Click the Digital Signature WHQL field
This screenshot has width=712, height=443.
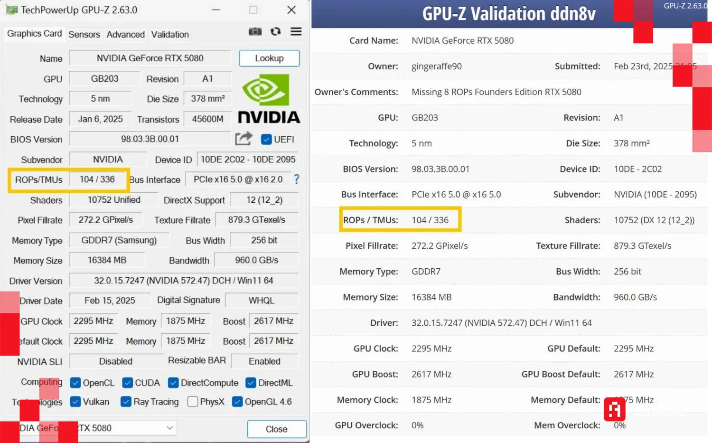pyautogui.click(x=262, y=301)
